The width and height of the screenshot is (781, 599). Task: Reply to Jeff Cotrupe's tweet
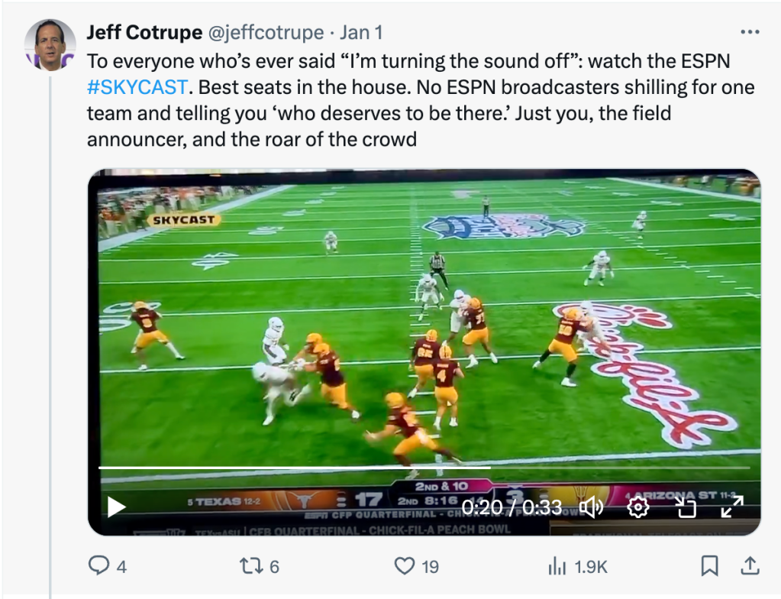(98, 566)
